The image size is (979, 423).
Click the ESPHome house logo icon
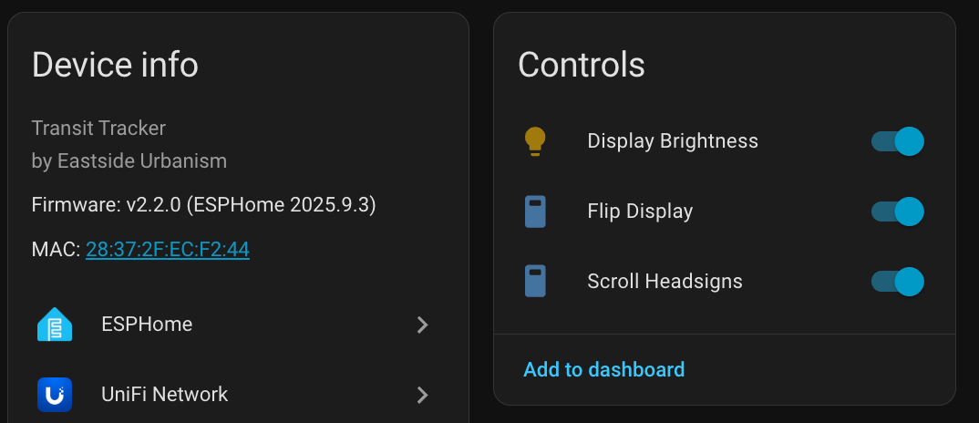[x=55, y=325]
